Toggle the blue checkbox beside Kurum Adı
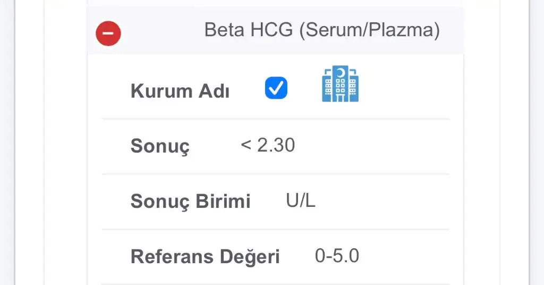This screenshot has height=285, width=544. tap(276, 88)
